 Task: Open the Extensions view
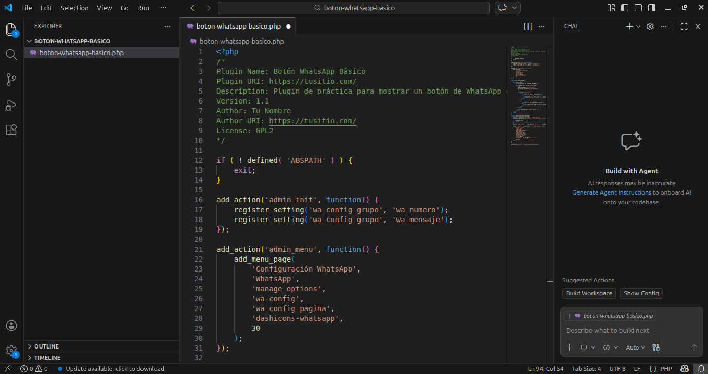pyautogui.click(x=11, y=130)
